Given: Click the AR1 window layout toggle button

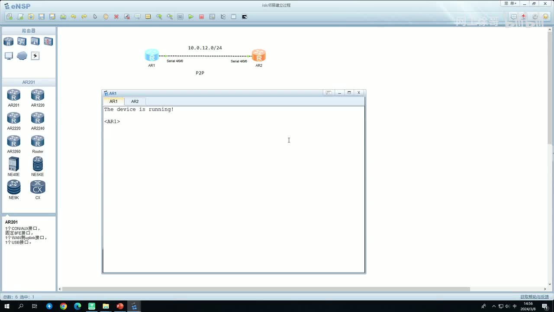Looking at the screenshot, I should (x=329, y=93).
